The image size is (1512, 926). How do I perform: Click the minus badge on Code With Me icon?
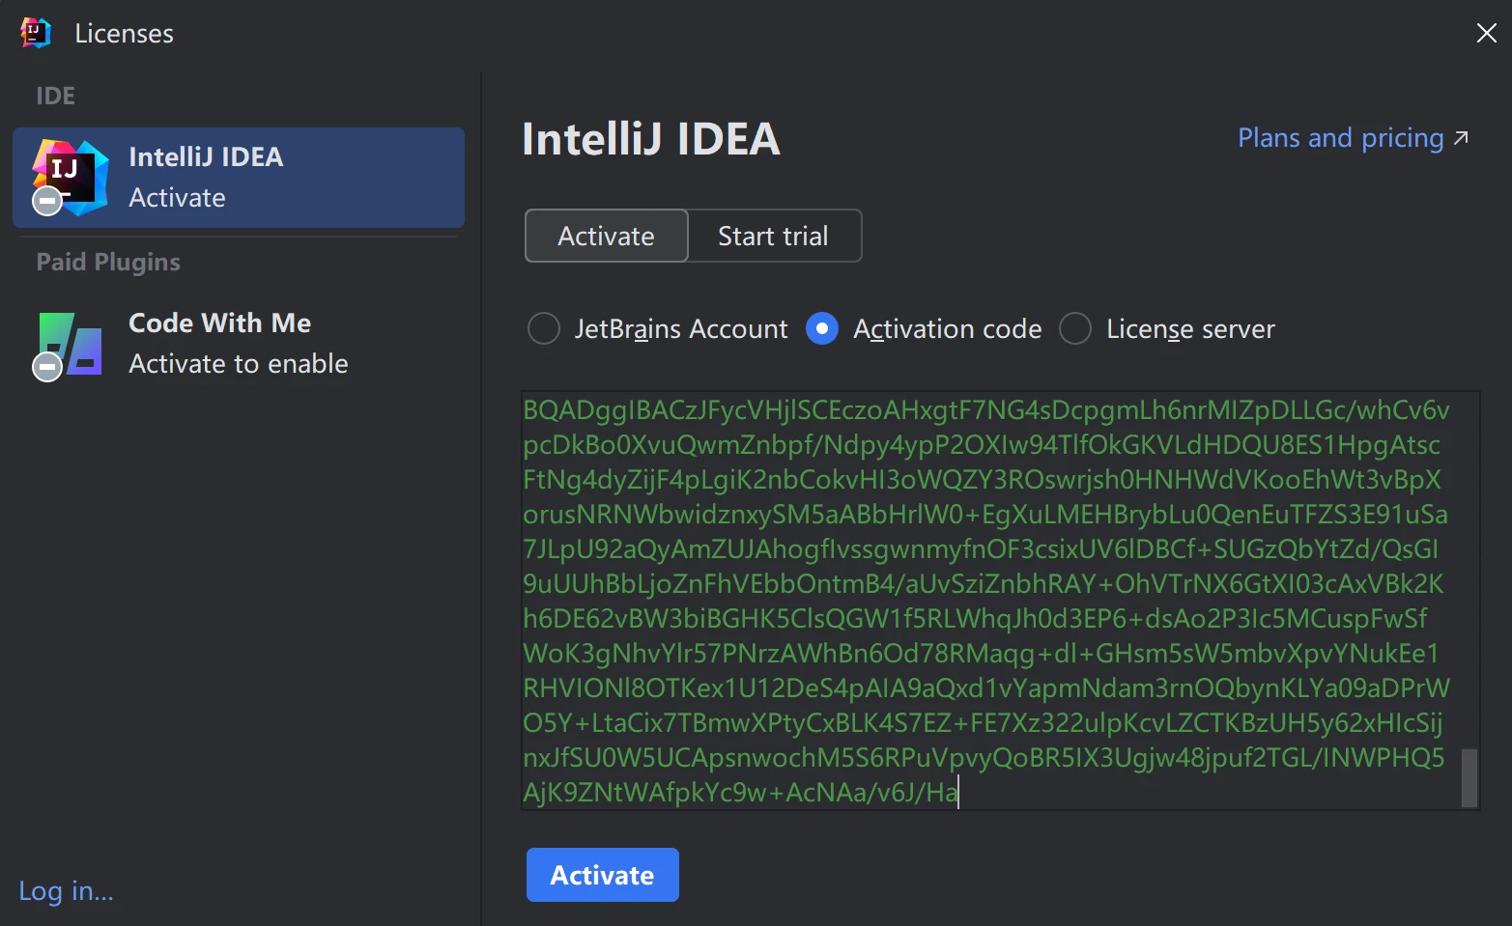(x=47, y=367)
